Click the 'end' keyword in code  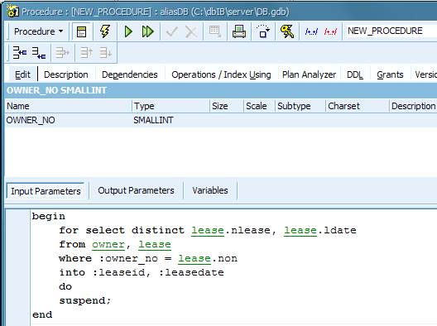(x=42, y=315)
